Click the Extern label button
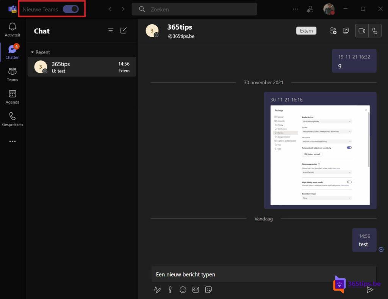Image resolution: width=388 pixels, height=299 pixels. [x=306, y=31]
